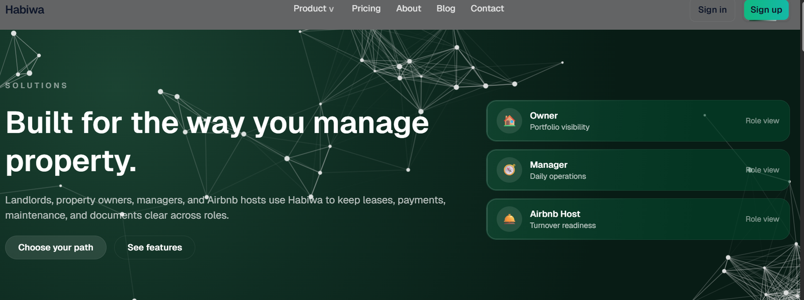Viewport: 804px width, 300px height.
Task: Click Role view on the Manager card
Action: click(x=762, y=170)
